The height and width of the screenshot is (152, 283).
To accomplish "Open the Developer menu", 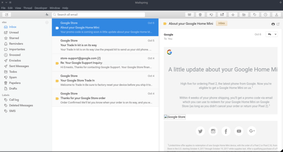I will [40, 8].
